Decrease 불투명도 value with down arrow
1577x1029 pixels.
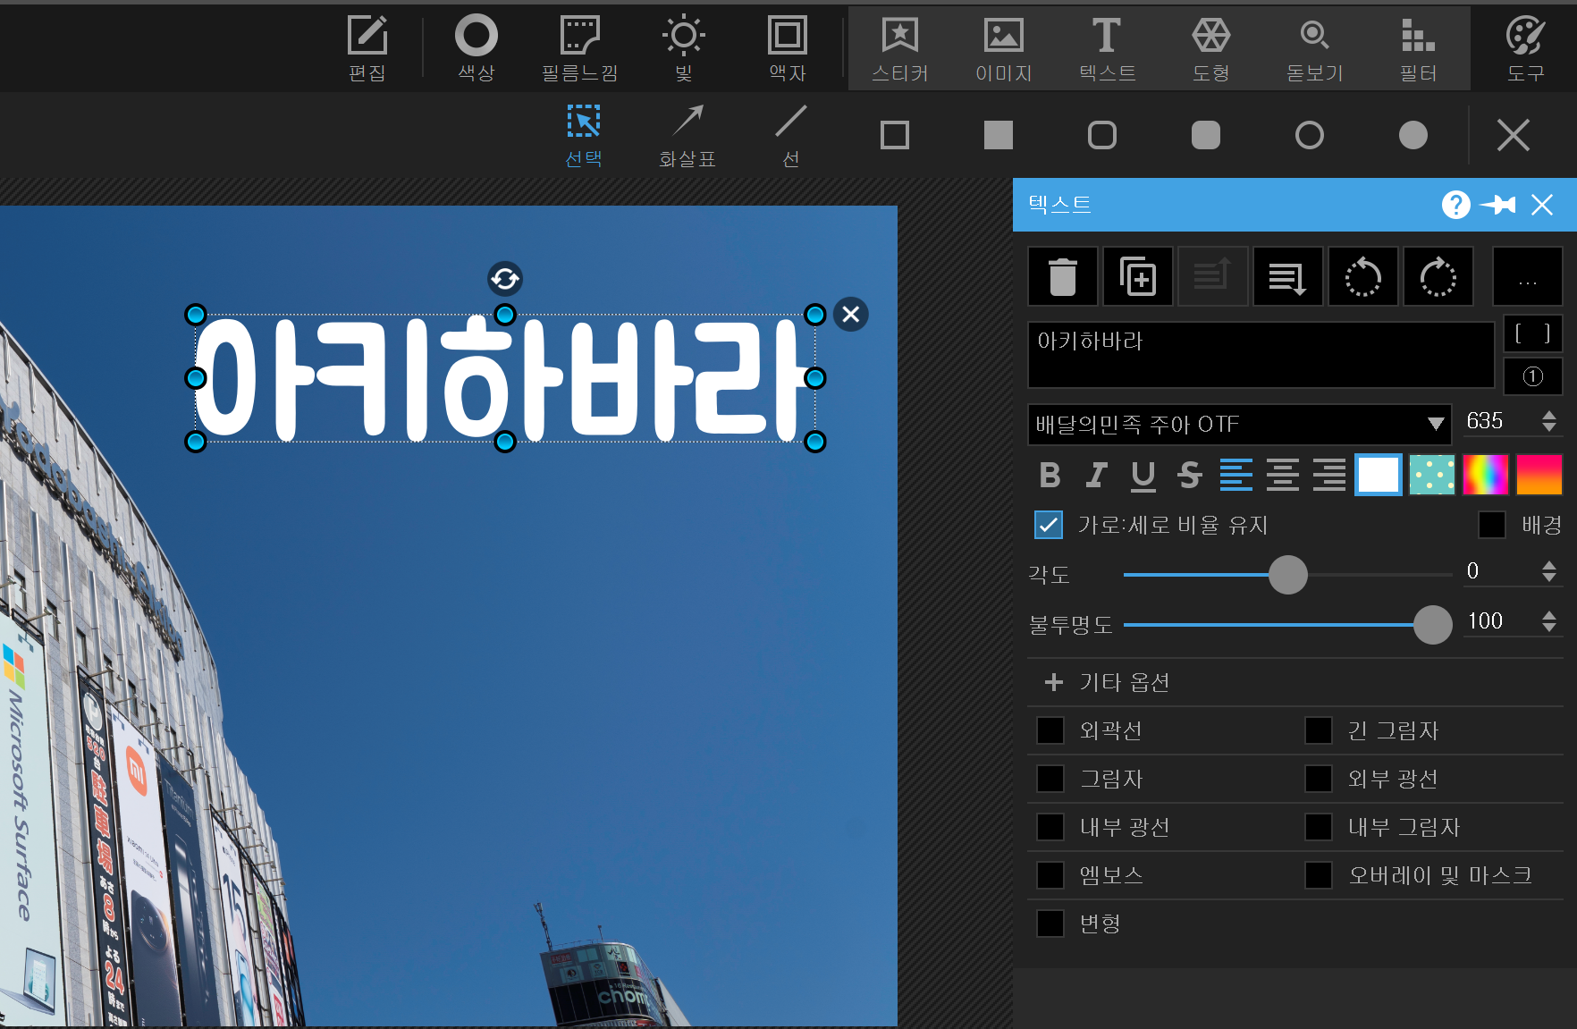pos(1549,628)
